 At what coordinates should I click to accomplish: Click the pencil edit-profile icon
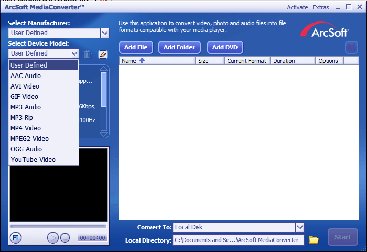103,54
